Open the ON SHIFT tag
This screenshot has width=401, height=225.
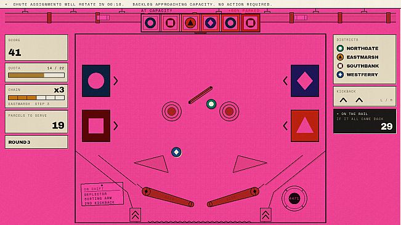[102, 194]
